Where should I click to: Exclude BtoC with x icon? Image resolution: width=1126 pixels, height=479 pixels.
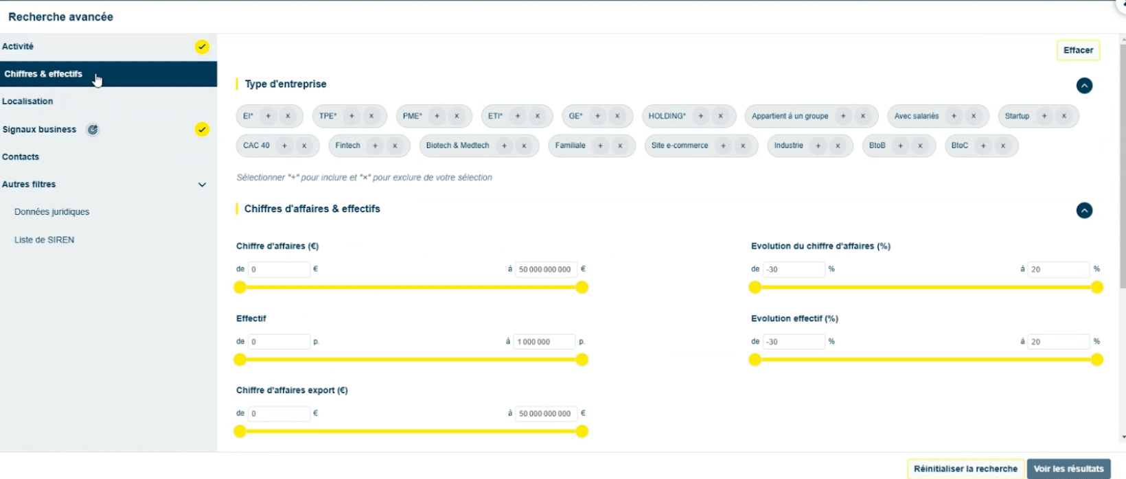coord(1003,145)
